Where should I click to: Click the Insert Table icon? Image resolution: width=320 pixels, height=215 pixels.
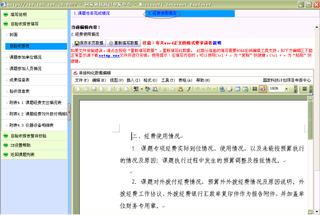click(238, 89)
